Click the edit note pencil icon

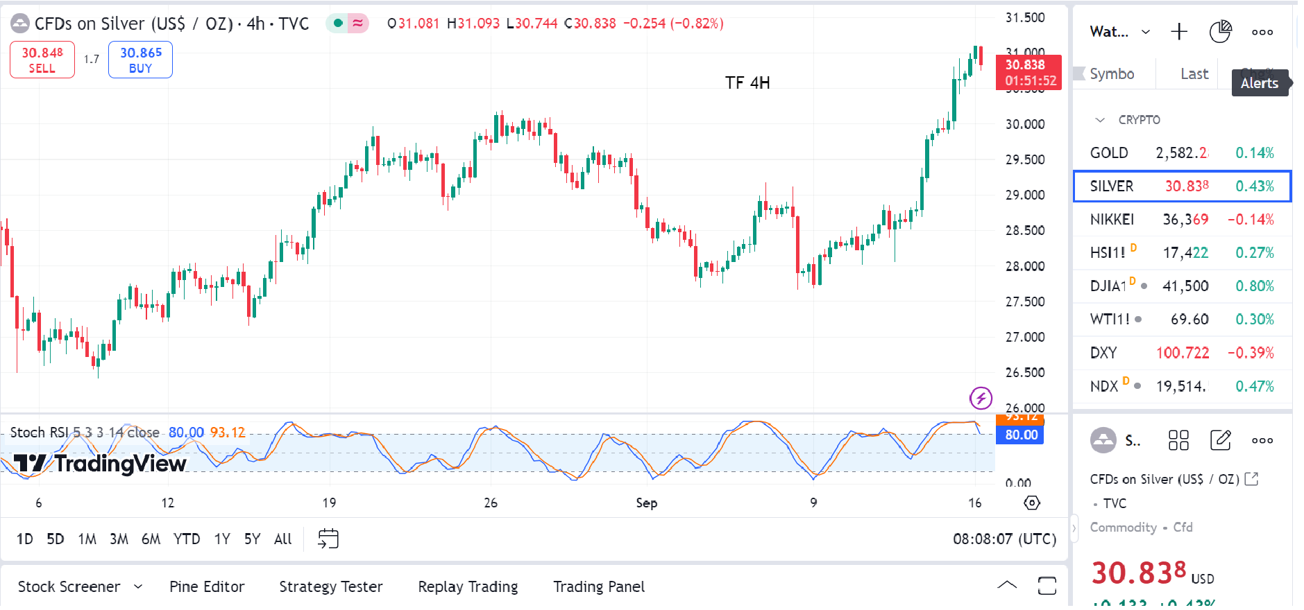tap(1220, 440)
